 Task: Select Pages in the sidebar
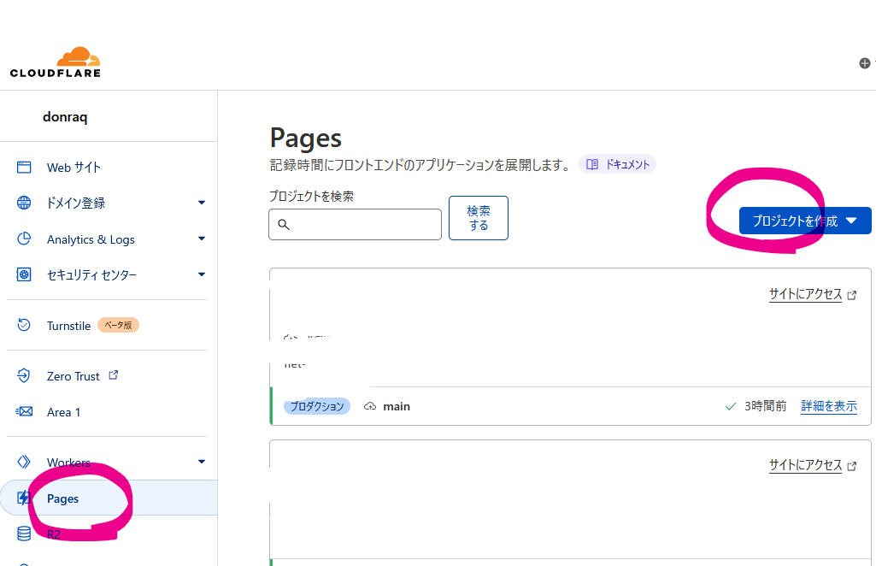click(62, 498)
